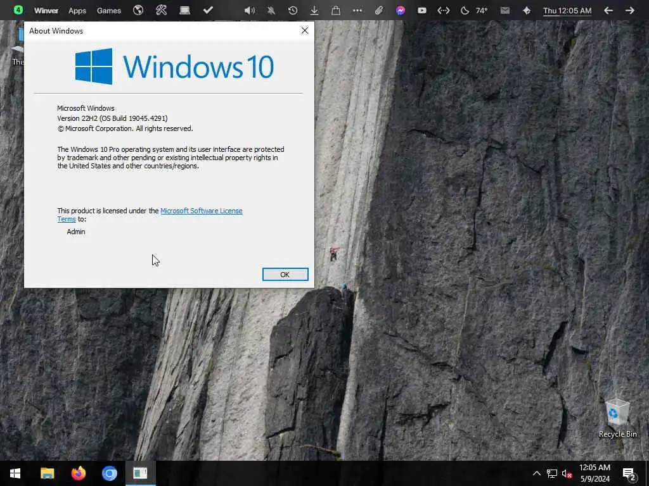Image resolution: width=649 pixels, height=486 pixels.
Task: Click the version 22H2 OS Build text
Action: coord(112,118)
